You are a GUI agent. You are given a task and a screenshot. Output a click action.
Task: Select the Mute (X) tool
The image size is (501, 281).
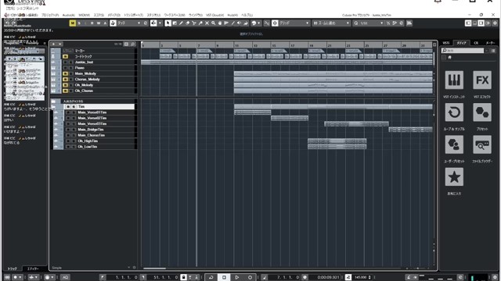point(207,23)
